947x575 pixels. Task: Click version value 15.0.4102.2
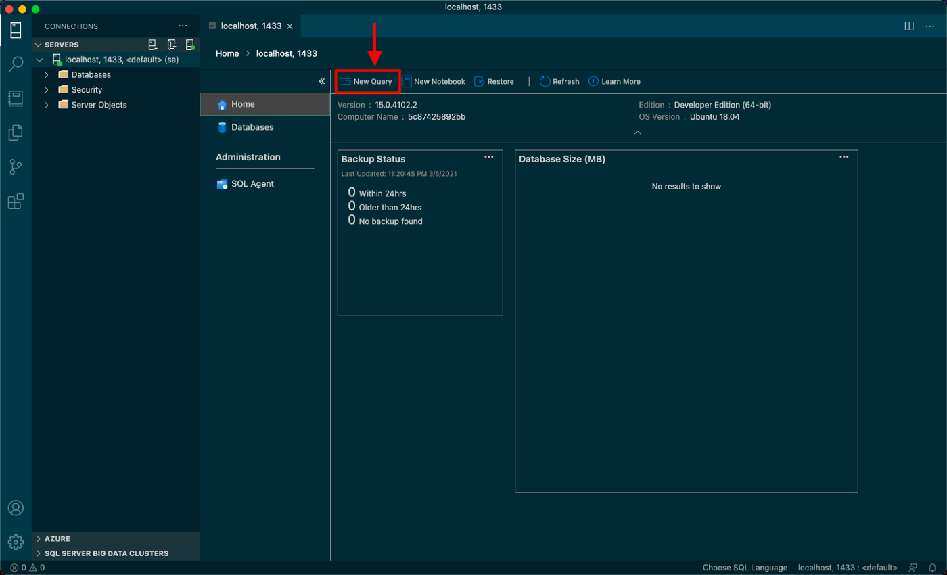396,105
